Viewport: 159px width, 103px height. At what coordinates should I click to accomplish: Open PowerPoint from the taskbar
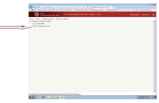point(56,97)
